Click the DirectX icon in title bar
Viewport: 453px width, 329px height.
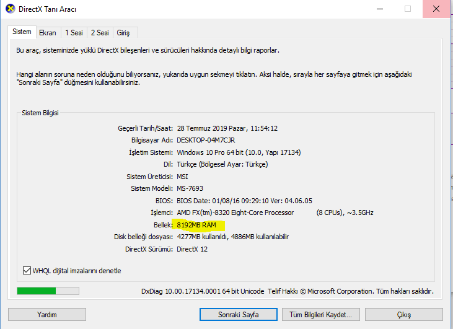click(x=11, y=9)
